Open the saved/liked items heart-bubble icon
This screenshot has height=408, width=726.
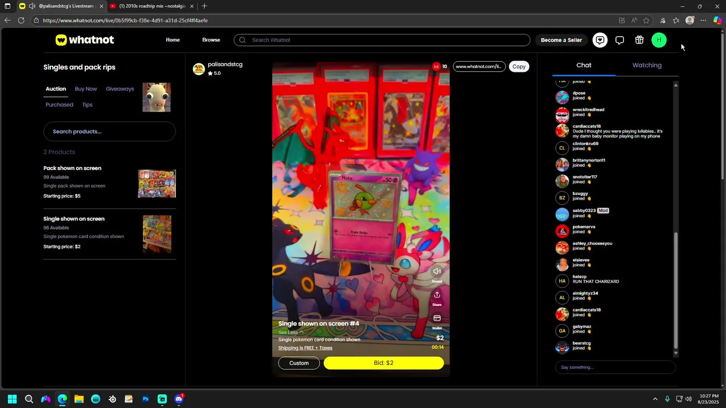(x=600, y=40)
